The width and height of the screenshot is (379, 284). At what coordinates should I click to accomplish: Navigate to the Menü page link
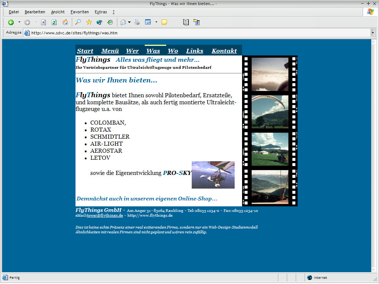tap(110, 51)
